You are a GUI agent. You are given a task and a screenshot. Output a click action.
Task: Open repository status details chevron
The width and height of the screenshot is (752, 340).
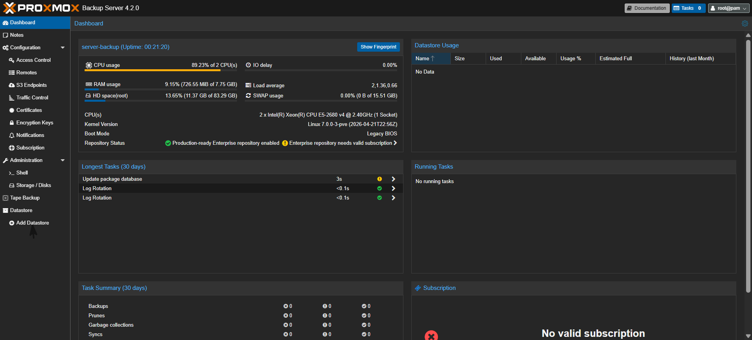coord(395,143)
